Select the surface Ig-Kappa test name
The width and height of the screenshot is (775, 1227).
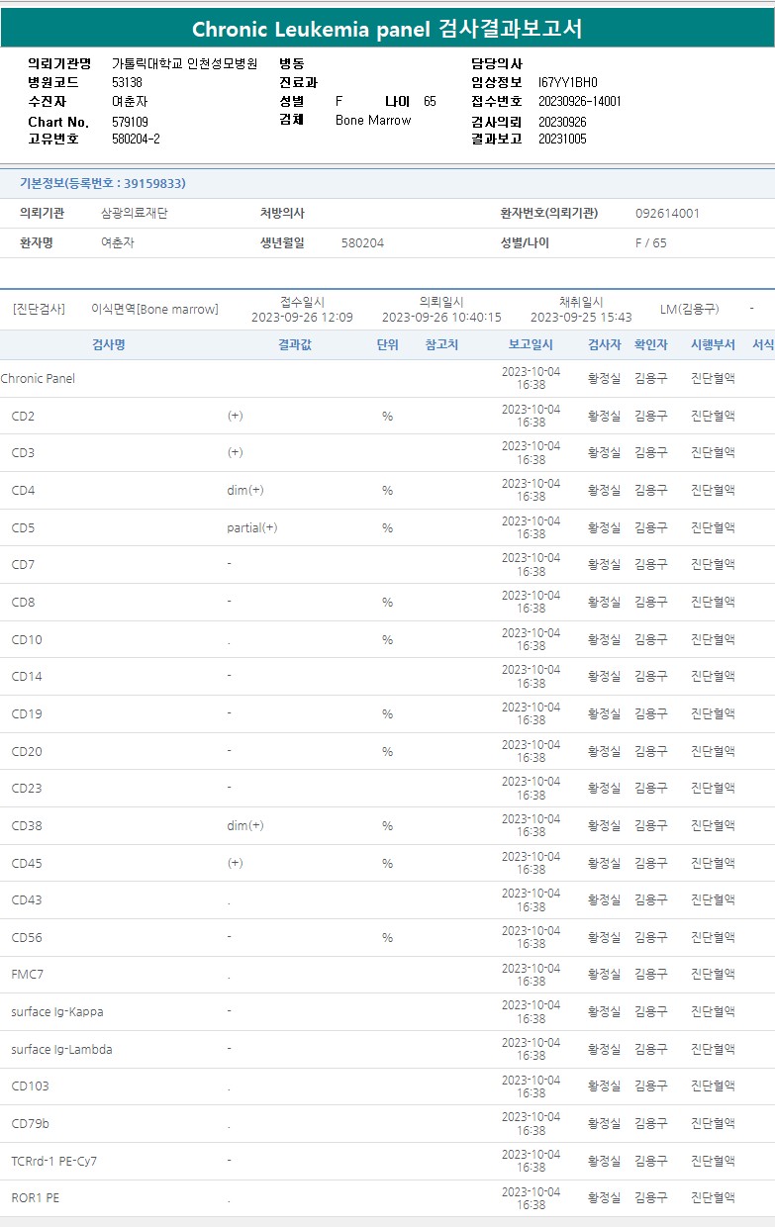point(57,1011)
